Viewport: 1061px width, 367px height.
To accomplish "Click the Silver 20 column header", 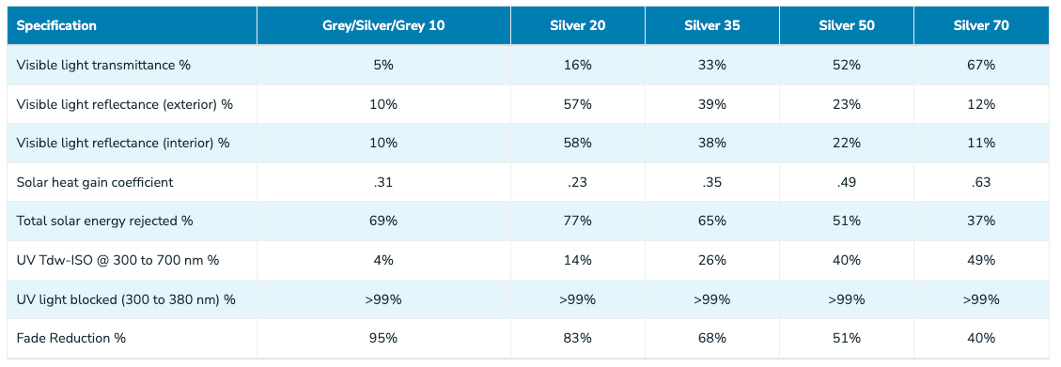I will click(577, 26).
